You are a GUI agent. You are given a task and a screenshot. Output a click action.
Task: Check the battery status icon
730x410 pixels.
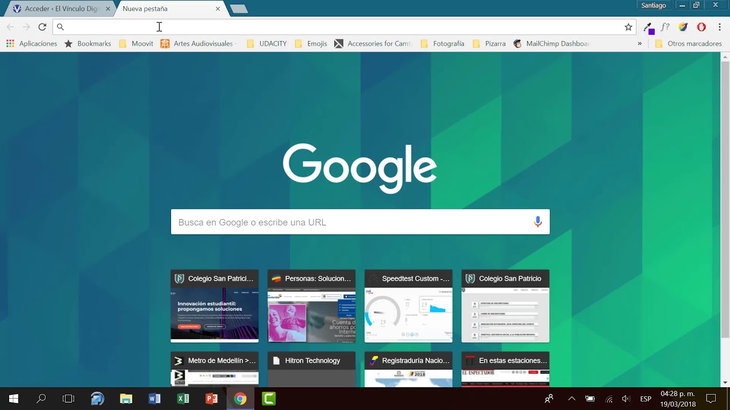(590, 399)
